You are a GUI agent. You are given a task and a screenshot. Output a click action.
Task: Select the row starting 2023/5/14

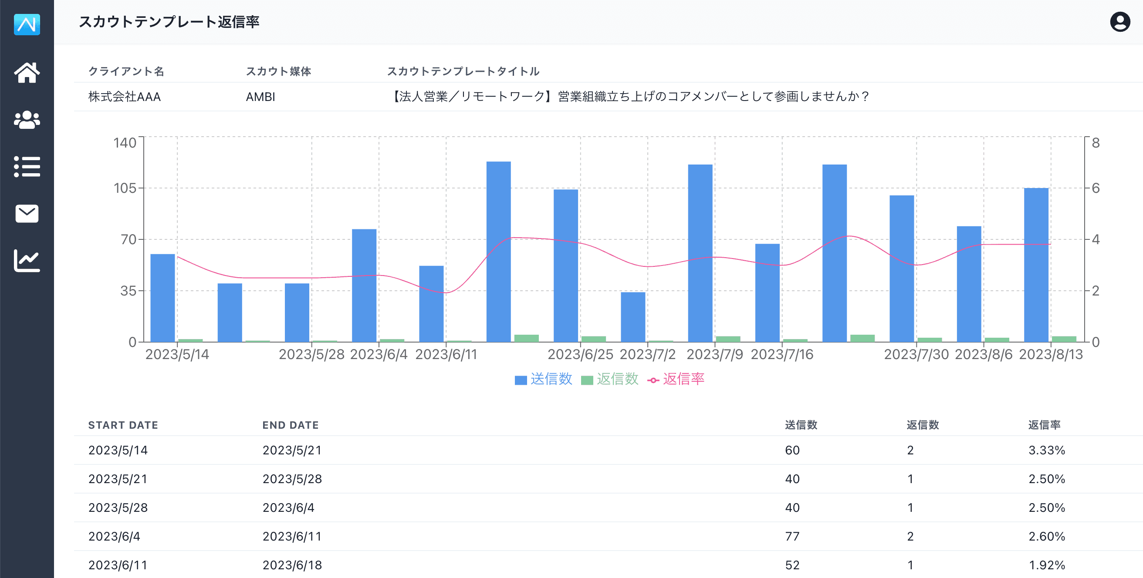[118, 450]
